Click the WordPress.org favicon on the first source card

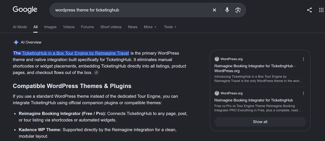217,59
